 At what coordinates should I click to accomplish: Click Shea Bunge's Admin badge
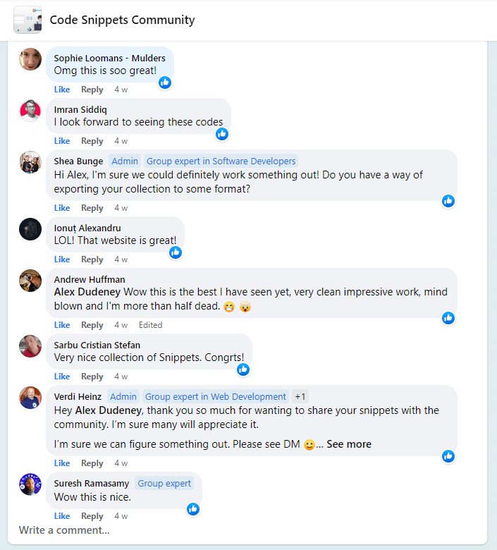tap(123, 161)
